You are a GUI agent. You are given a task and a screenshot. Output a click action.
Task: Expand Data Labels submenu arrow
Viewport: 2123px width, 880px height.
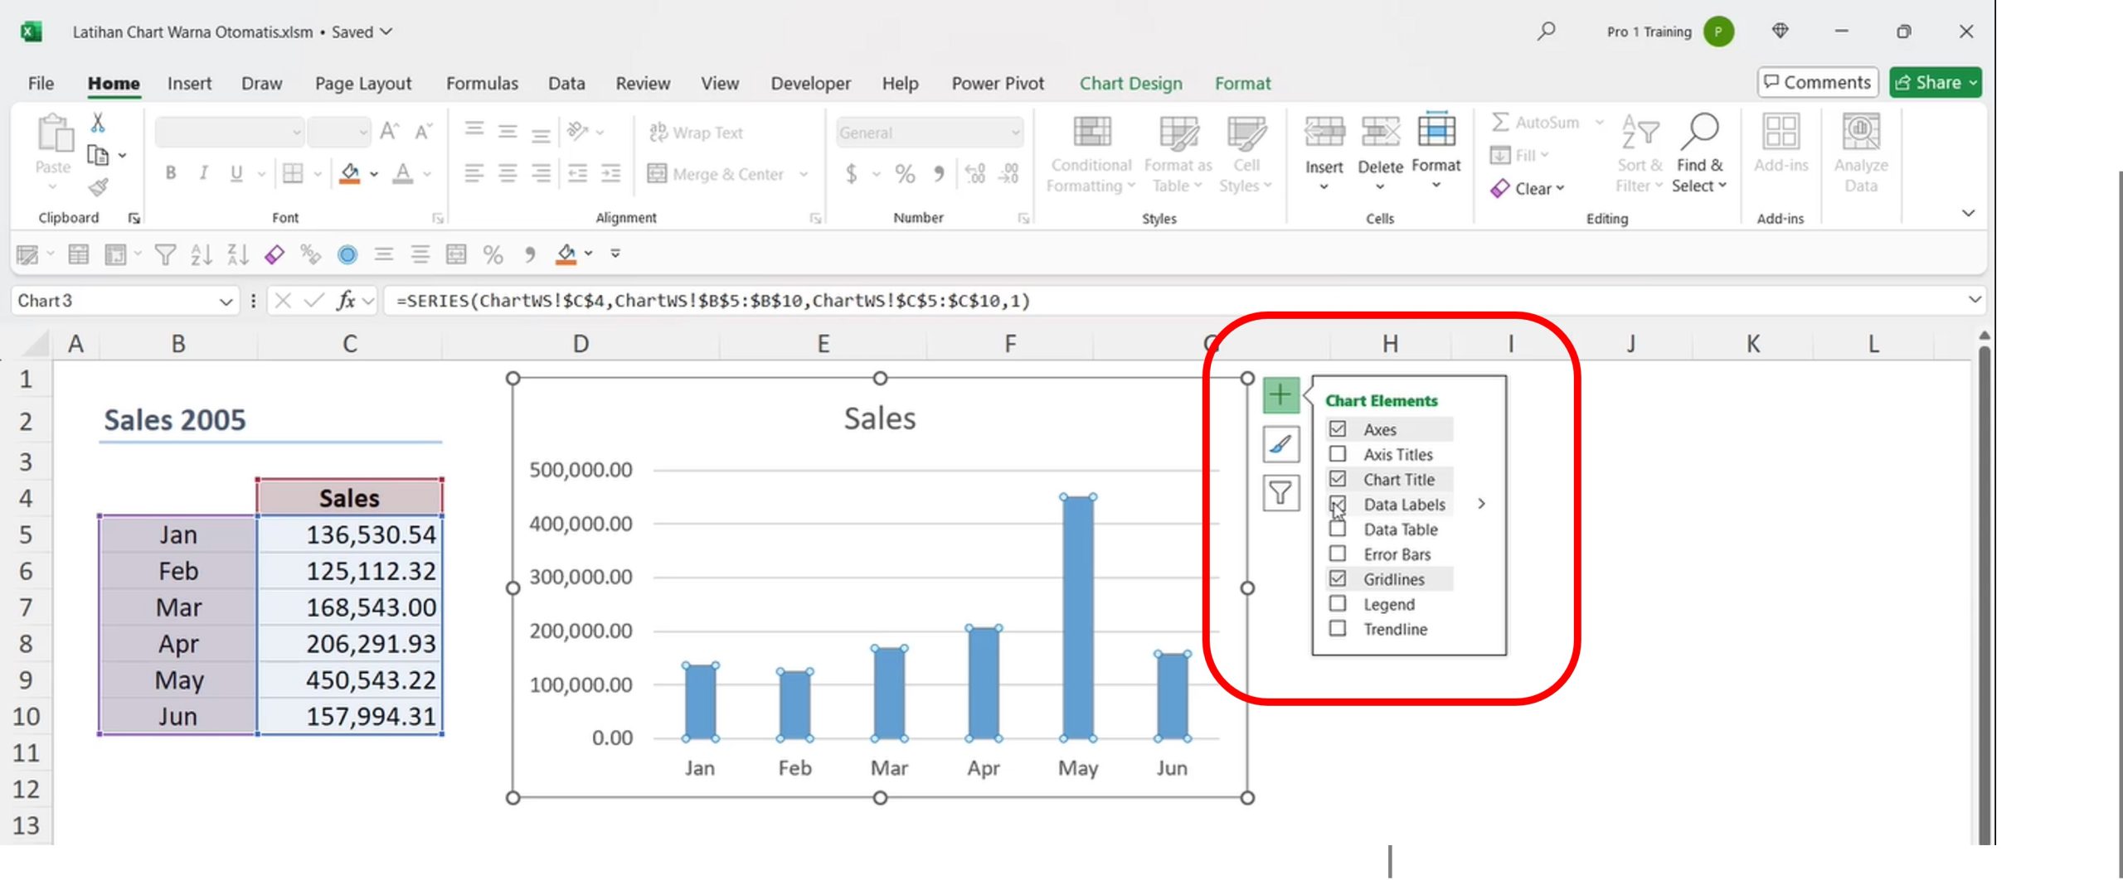[1481, 504]
